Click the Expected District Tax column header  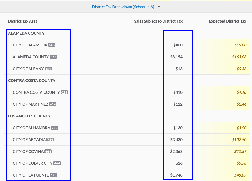click(x=227, y=21)
